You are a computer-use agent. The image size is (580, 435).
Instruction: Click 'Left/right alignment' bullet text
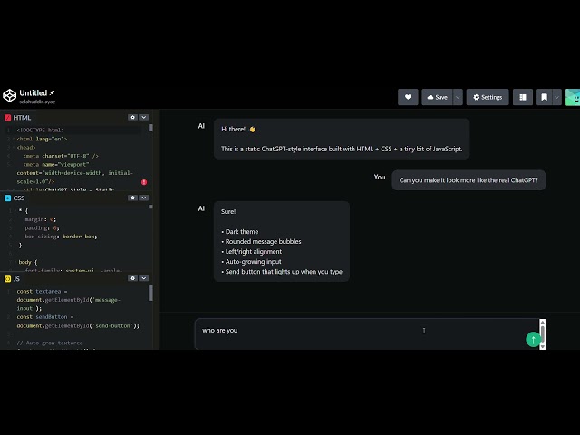pos(252,252)
